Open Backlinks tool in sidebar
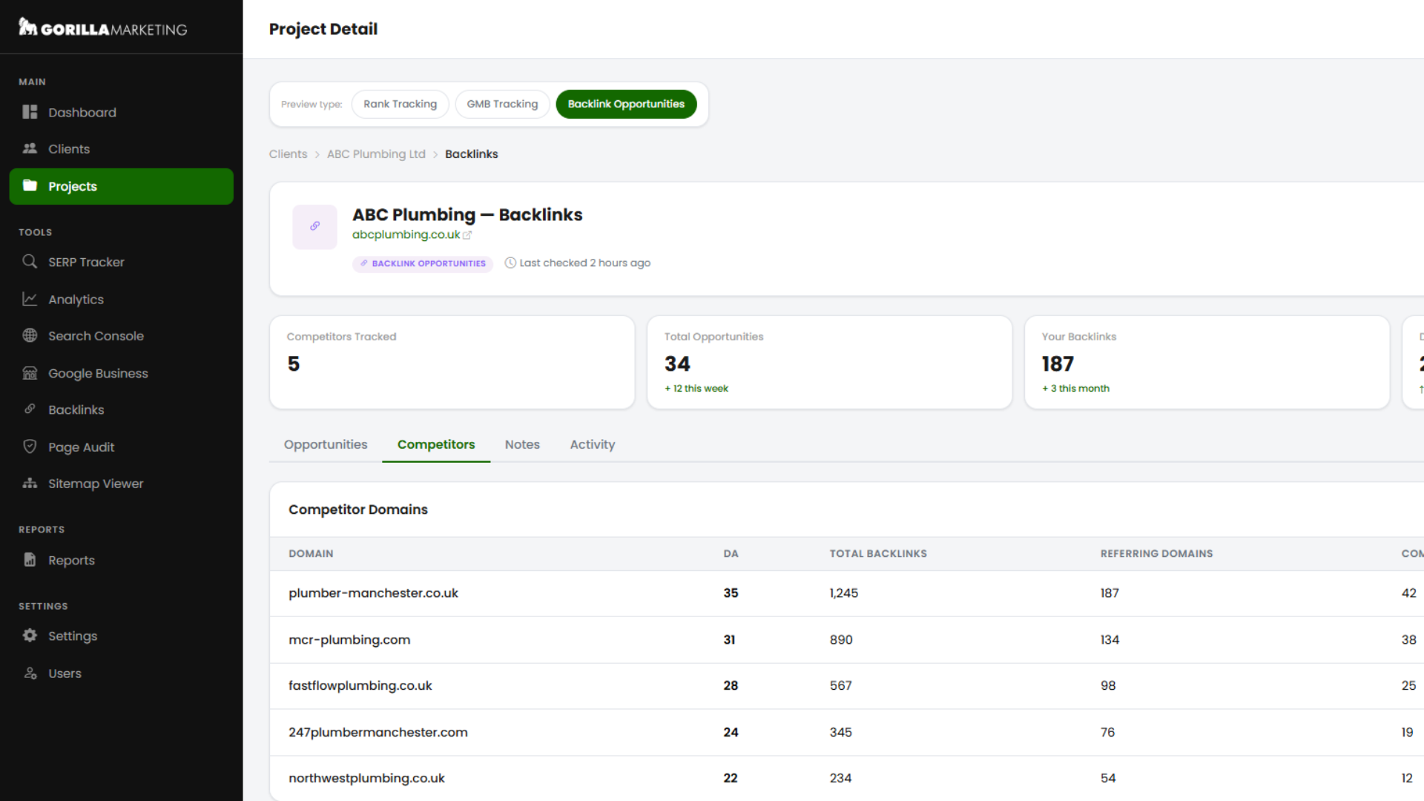 click(121, 409)
